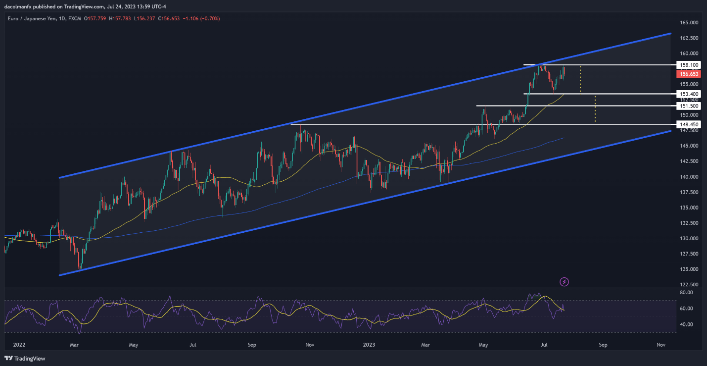The image size is (707, 366).
Task: Click the purple lightning bolt event icon
Action: [565, 282]
